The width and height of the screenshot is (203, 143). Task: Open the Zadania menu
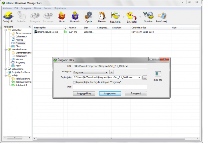point(7,8)
